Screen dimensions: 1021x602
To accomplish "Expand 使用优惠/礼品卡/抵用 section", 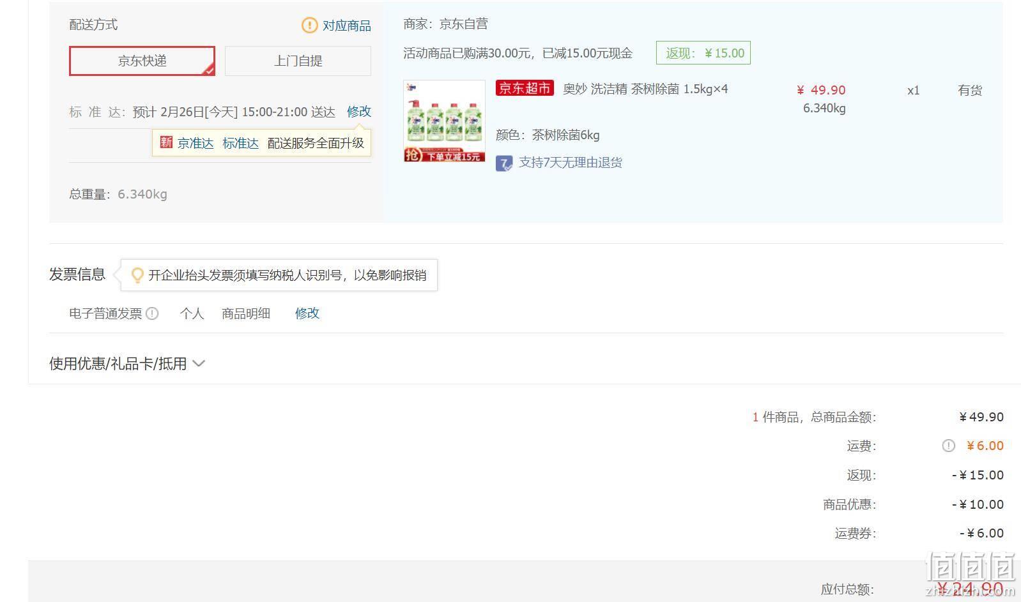I will [x=127, y=364].
